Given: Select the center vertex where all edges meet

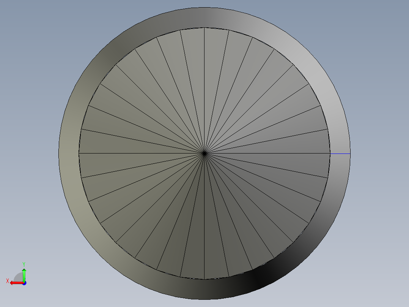Looking at the screenshot, I should (x=204, y=153).
